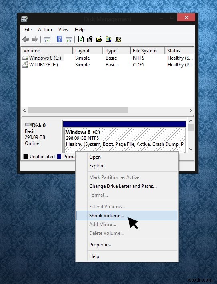Open the Help menu in menu bar
The height and width of the screenshot is (284, 217).
tap(80, 30)
